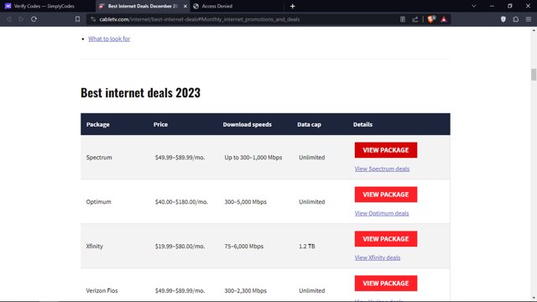This screenshot has width=537, height=302.
Task: Open View Spectrum deals link
Action: (382, 169)
